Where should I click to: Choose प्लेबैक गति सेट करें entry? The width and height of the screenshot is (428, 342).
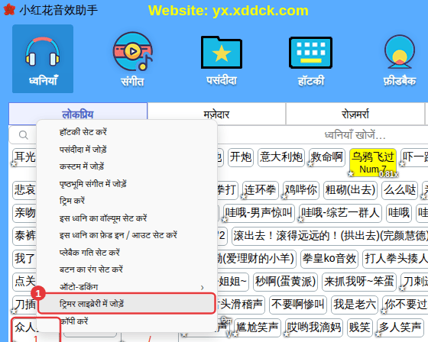[127, 252]
